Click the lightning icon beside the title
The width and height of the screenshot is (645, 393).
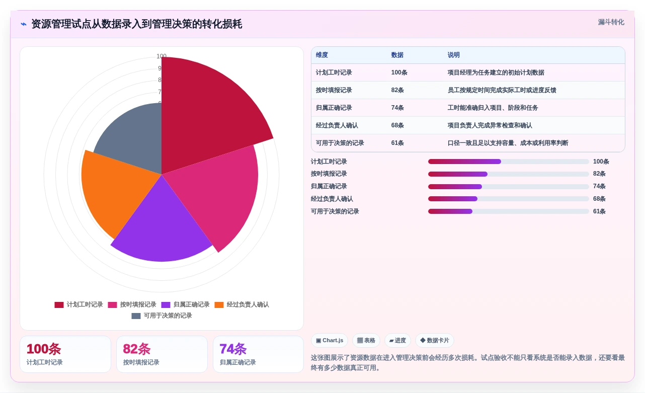[24, 24]
